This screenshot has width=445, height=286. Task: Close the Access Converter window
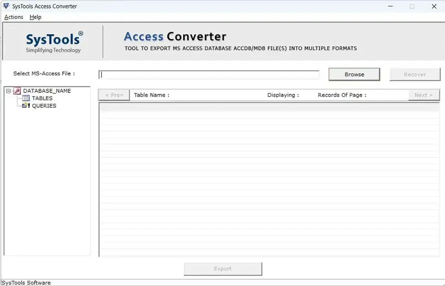pos(434,6)
